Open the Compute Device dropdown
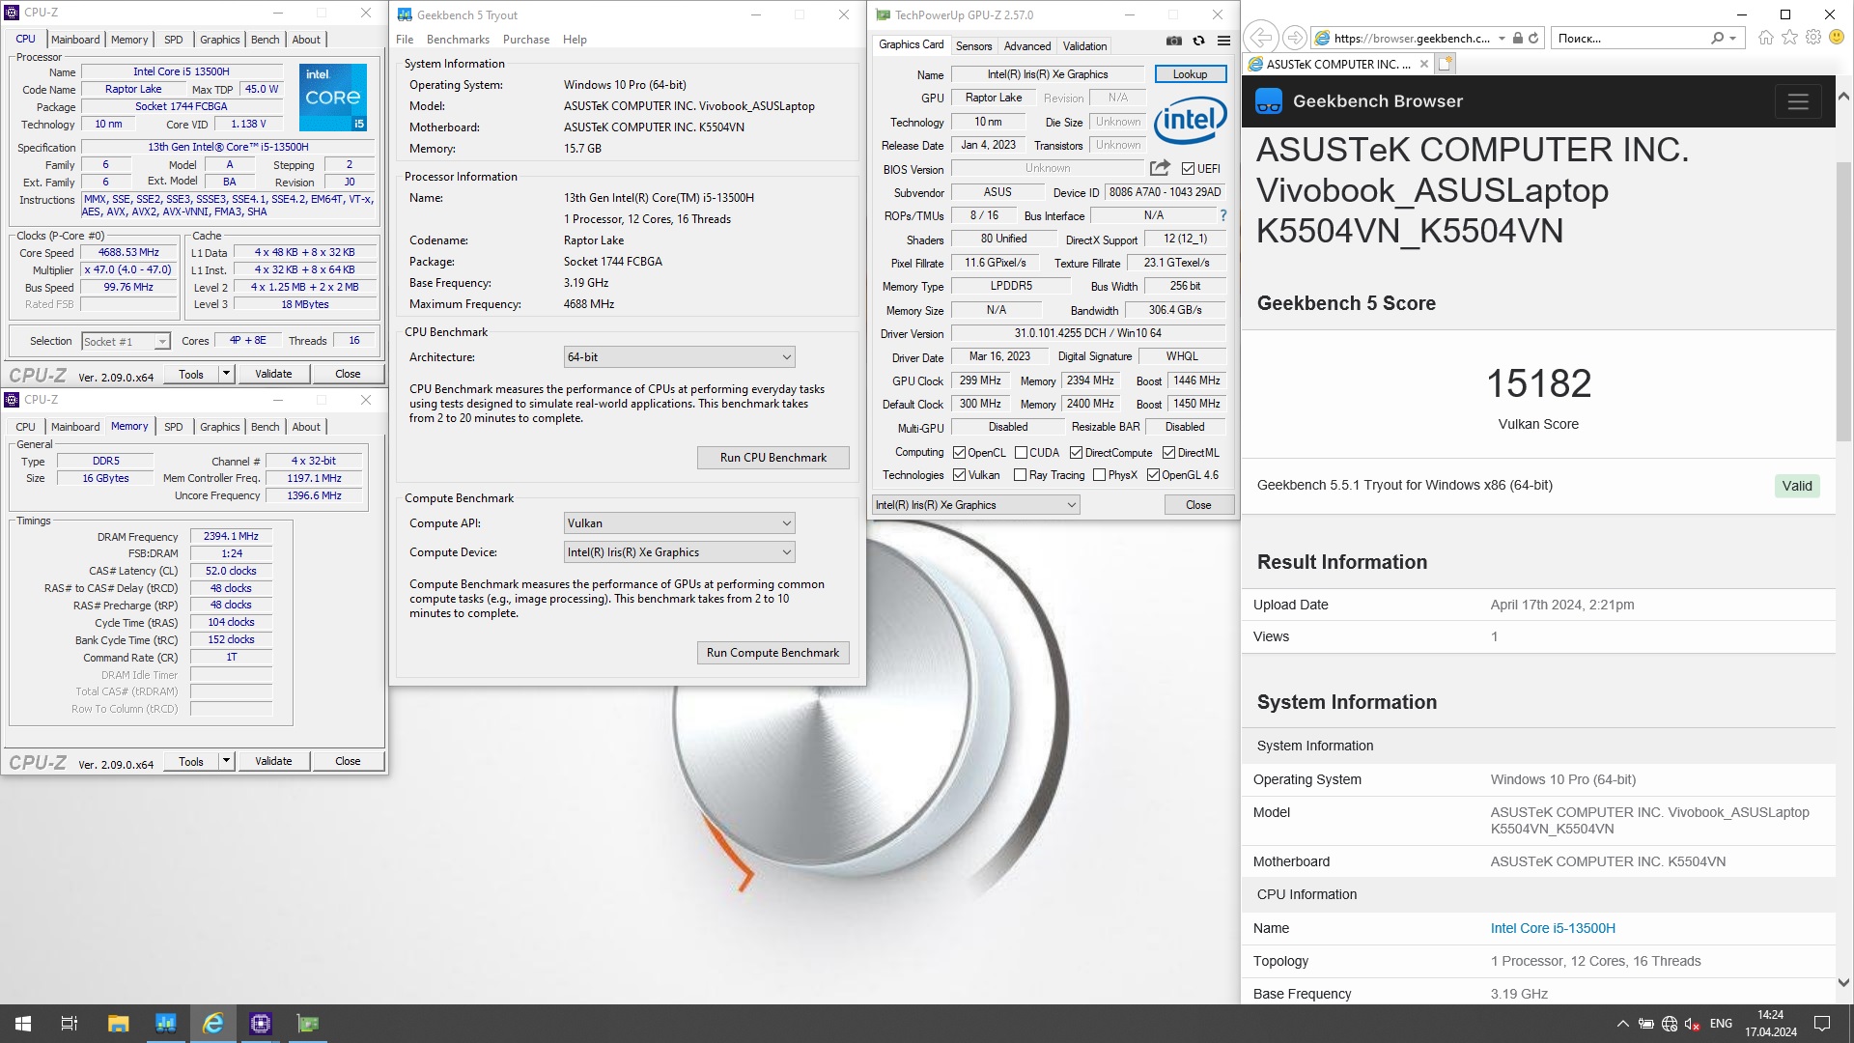Image resolution: width=1854 pixels, height=1043 pixels. click(679, 551)
